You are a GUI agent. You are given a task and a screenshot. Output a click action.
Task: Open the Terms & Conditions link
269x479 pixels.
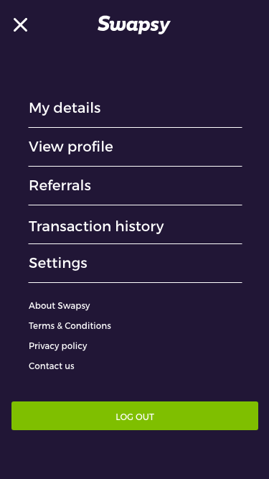[x=70, y=326]
